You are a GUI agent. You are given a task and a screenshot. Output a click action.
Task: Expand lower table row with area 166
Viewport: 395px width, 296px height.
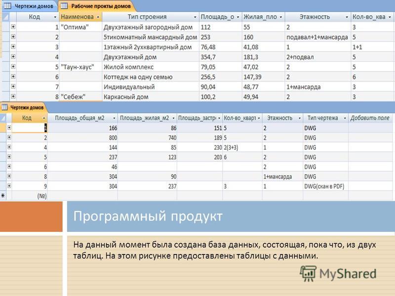click(x=9, y=128)
